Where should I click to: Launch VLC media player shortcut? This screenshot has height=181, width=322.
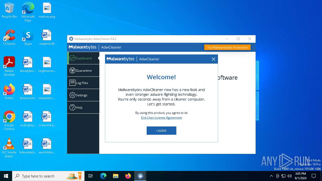click(9, 148)
